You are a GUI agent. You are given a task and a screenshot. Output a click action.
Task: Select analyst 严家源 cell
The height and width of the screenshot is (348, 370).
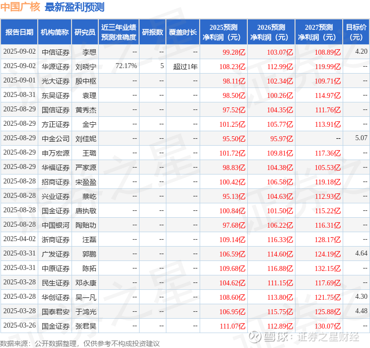tap(86, 168)
